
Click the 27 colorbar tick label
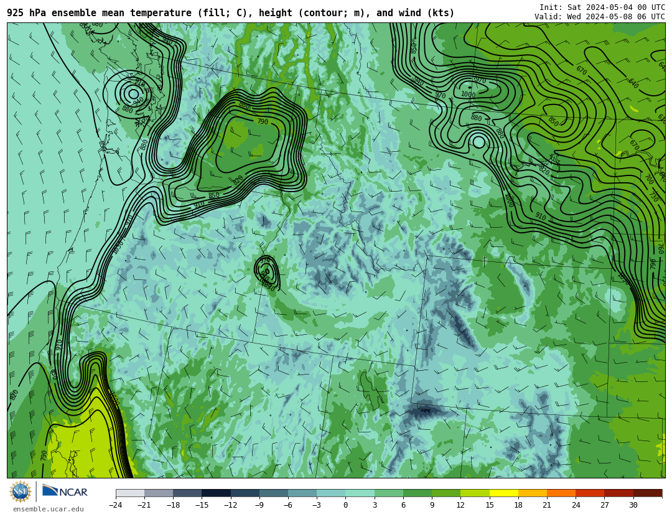coord(604,505)
